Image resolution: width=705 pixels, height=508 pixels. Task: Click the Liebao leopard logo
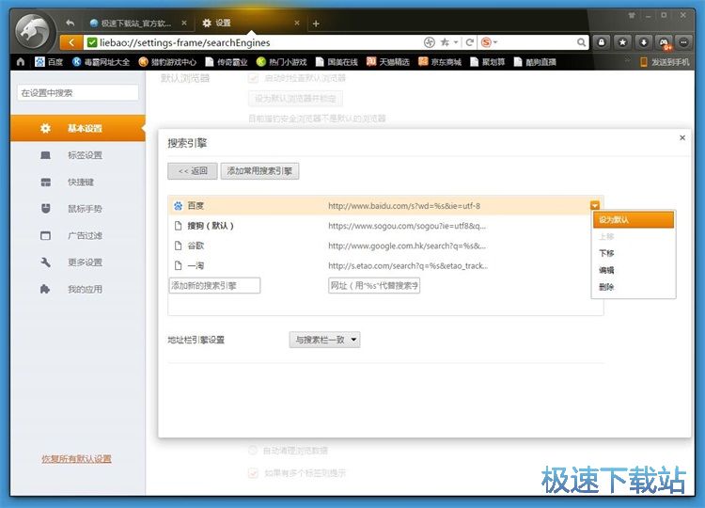[x=33, y=32]
